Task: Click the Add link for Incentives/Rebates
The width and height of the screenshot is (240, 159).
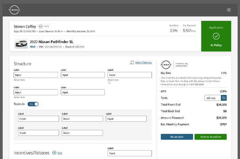Action: coord(60,154)
